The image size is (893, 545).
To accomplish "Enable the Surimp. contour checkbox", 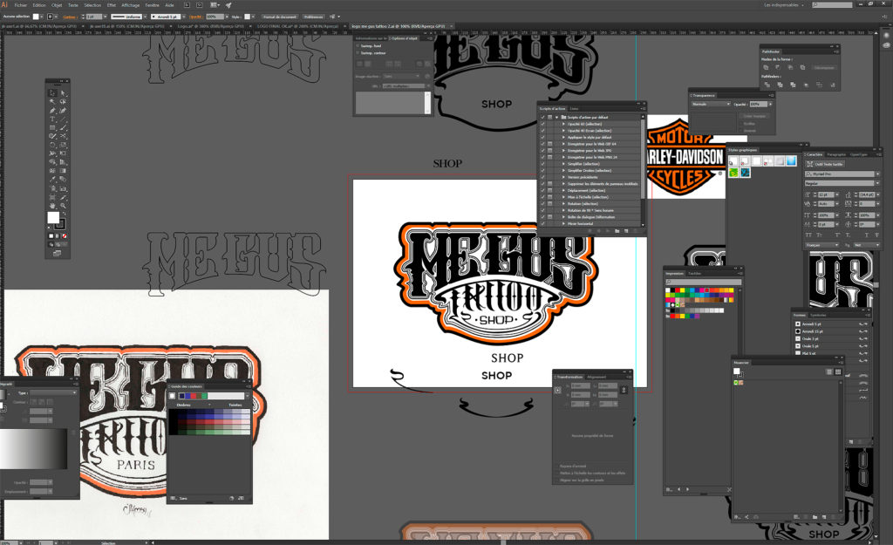I will pyautogui.click(x=358, y=54).
